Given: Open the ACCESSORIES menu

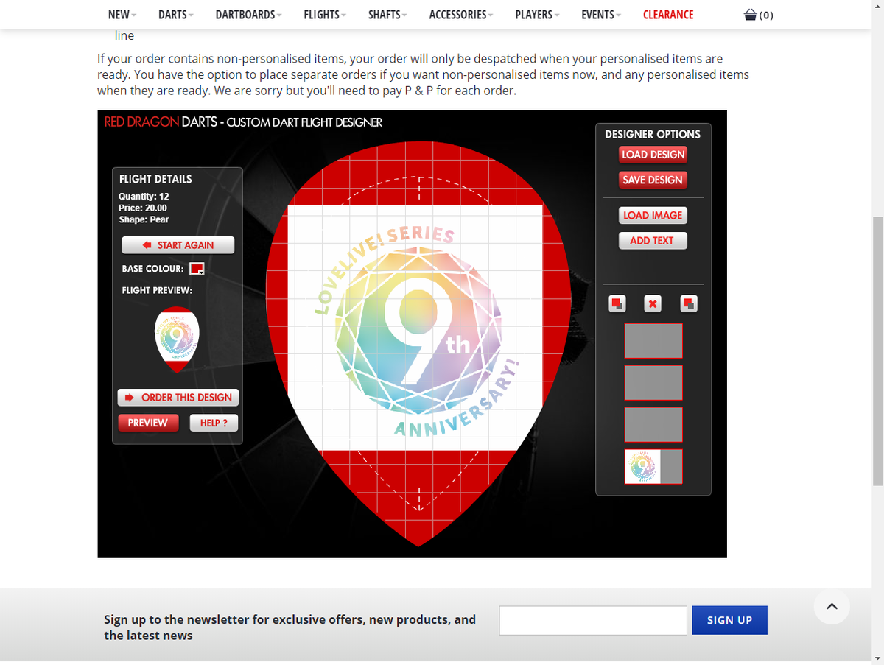Looking at the screenshot, I should tap(461, 15).
